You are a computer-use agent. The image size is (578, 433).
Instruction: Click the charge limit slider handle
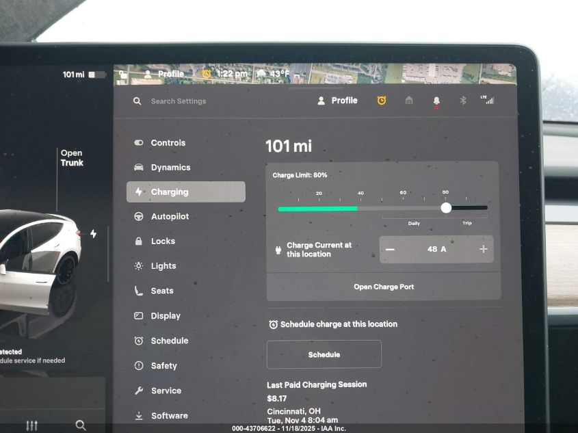[446, 208]
